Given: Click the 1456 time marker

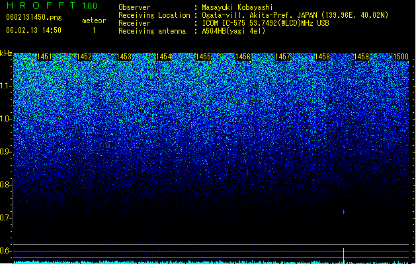Looking at the screenshot, I should 243,57.
